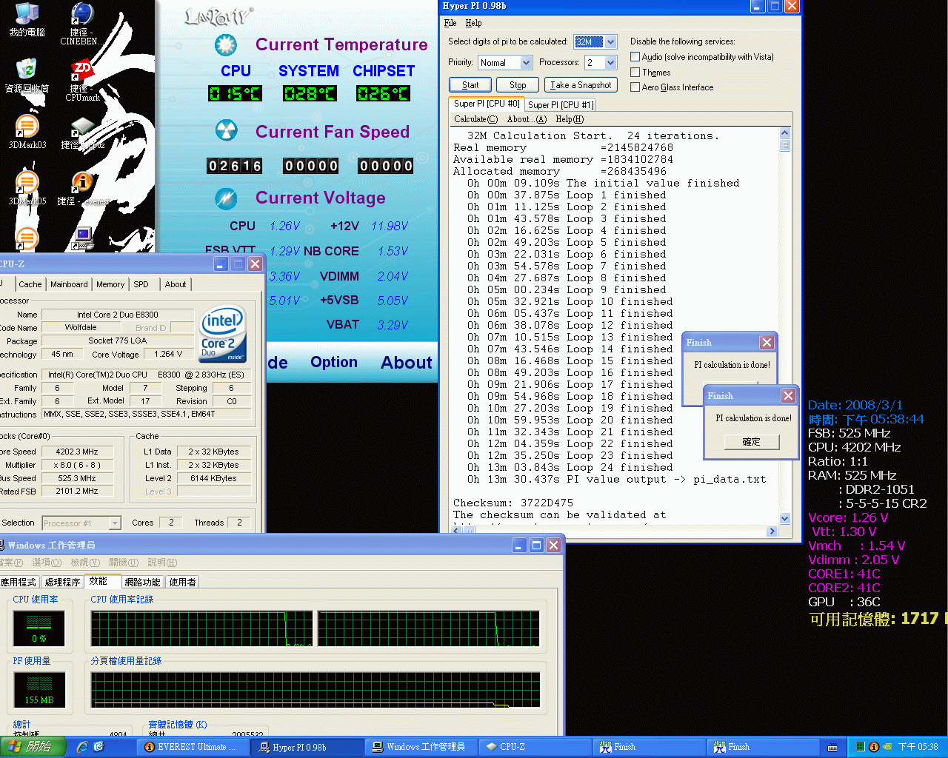This screenshot has height=758, width=948.
Task: Open the Processes (處理程序) tab in Task Manager
Action: 62,583
